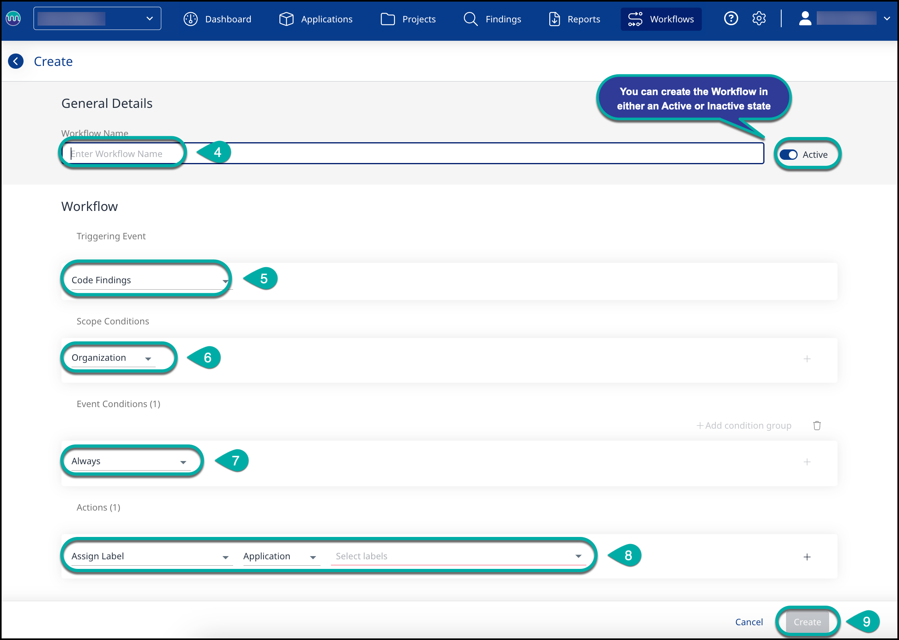Add action with plus icon in Actions row
899x640 pixels.
point(807,557)
